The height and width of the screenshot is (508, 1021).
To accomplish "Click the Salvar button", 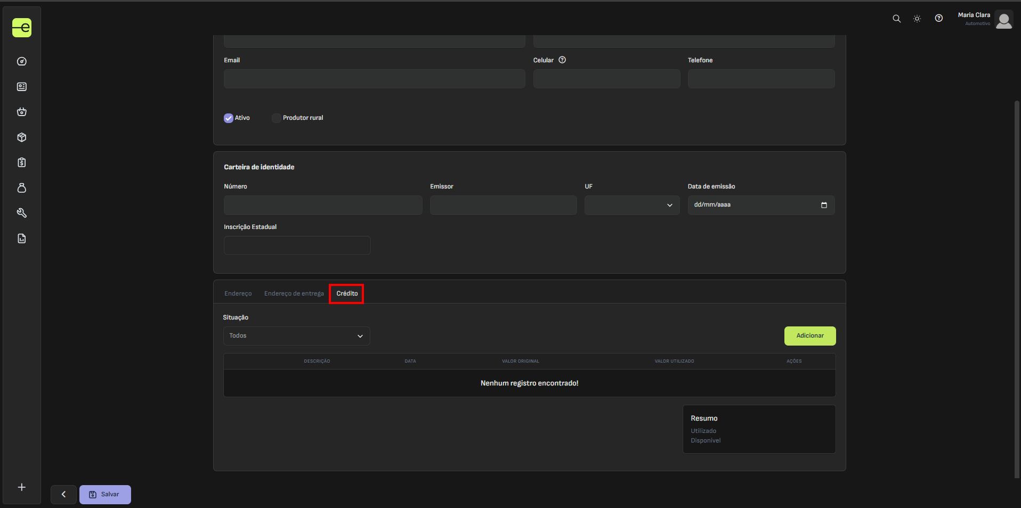I will 105,494.
